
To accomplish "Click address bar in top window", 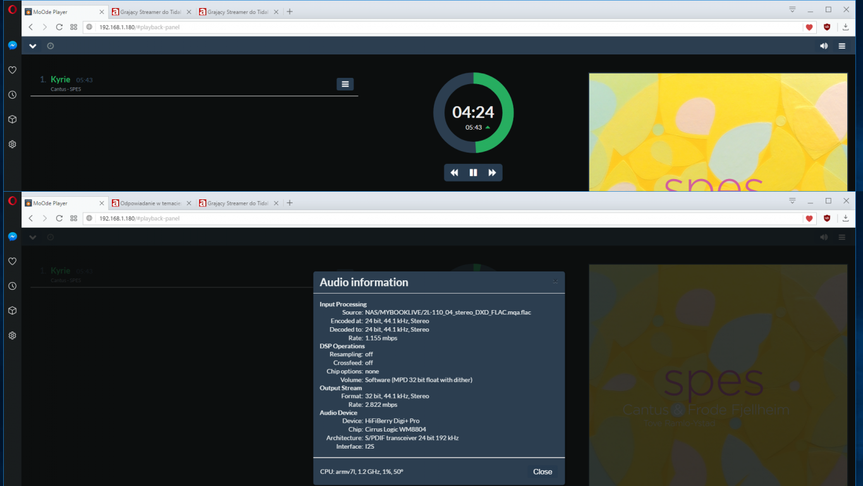I will (448, 27).
